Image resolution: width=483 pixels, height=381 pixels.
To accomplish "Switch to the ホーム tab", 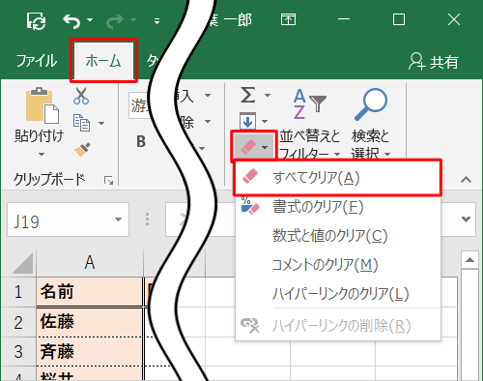I will 103,61.
